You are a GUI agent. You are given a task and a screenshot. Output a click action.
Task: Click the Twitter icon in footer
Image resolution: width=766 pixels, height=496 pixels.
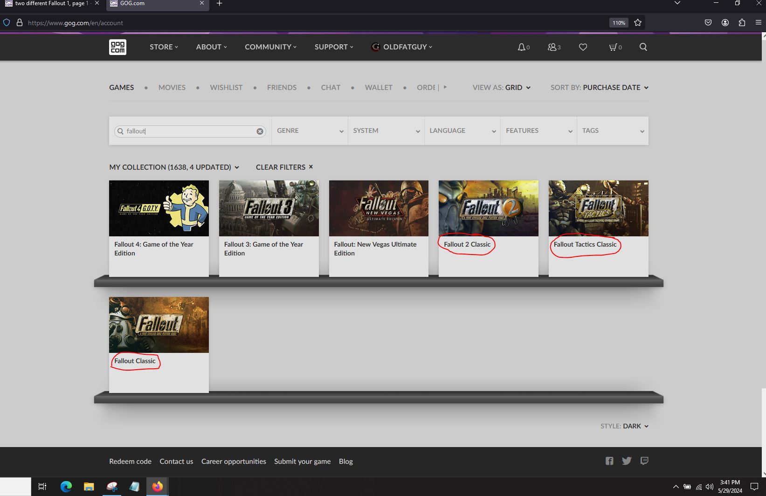click(x=627, y=461)
